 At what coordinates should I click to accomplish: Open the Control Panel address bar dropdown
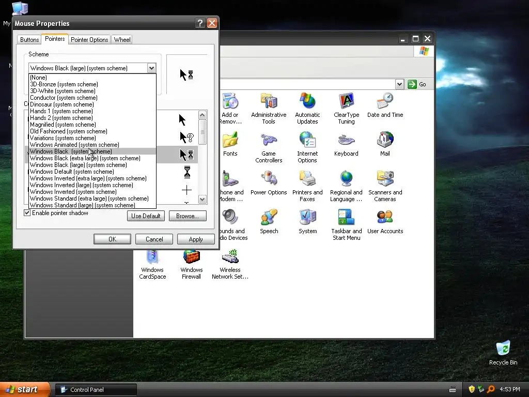399,84
